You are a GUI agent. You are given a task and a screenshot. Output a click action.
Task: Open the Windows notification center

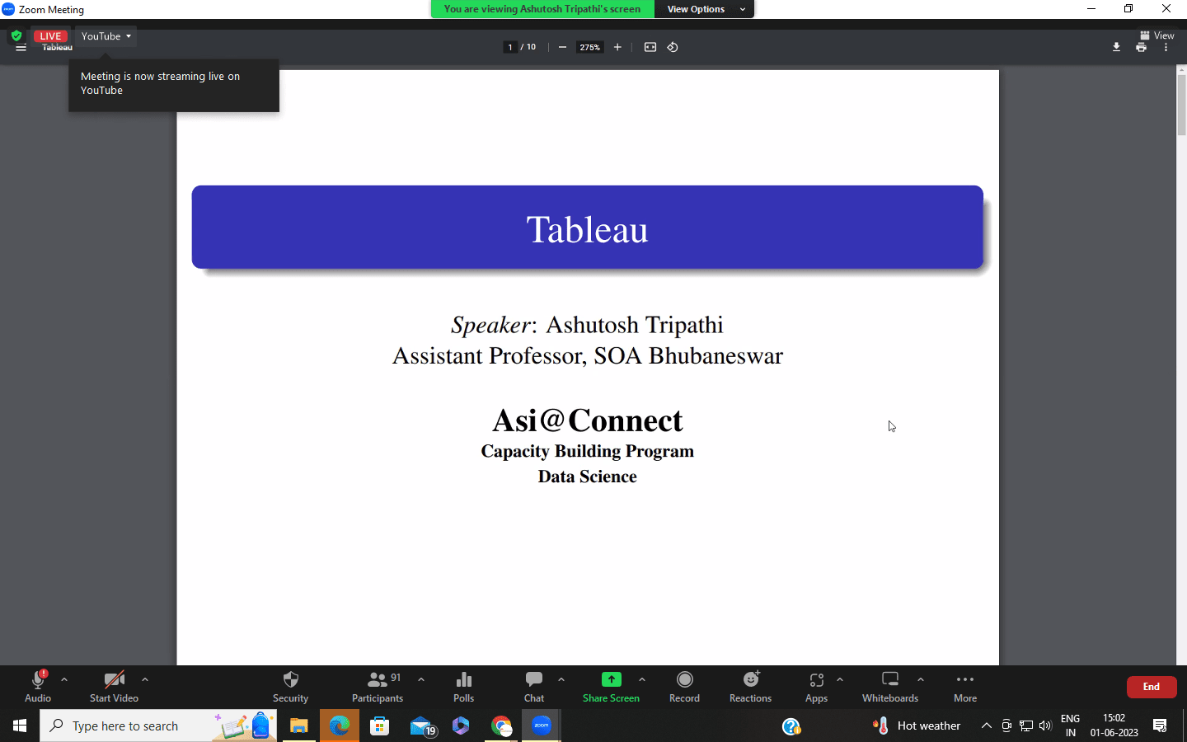tap(1160, 726)
